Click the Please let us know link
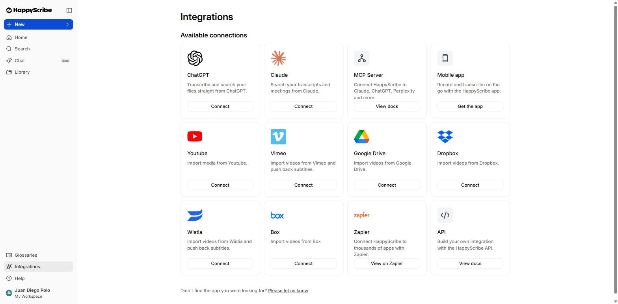 (x=288, y=291)
